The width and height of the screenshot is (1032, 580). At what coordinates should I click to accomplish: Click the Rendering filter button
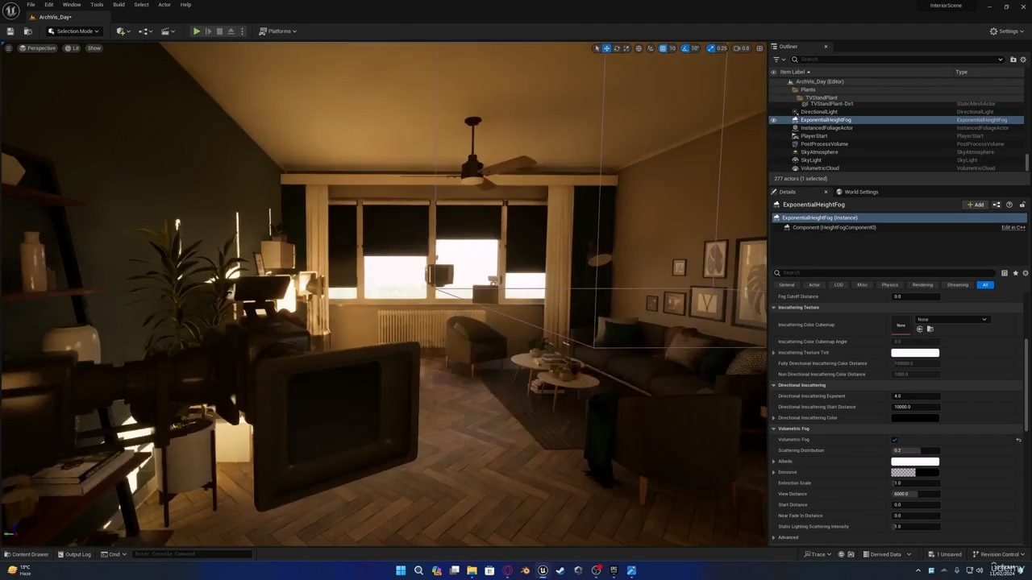point(922,285)
